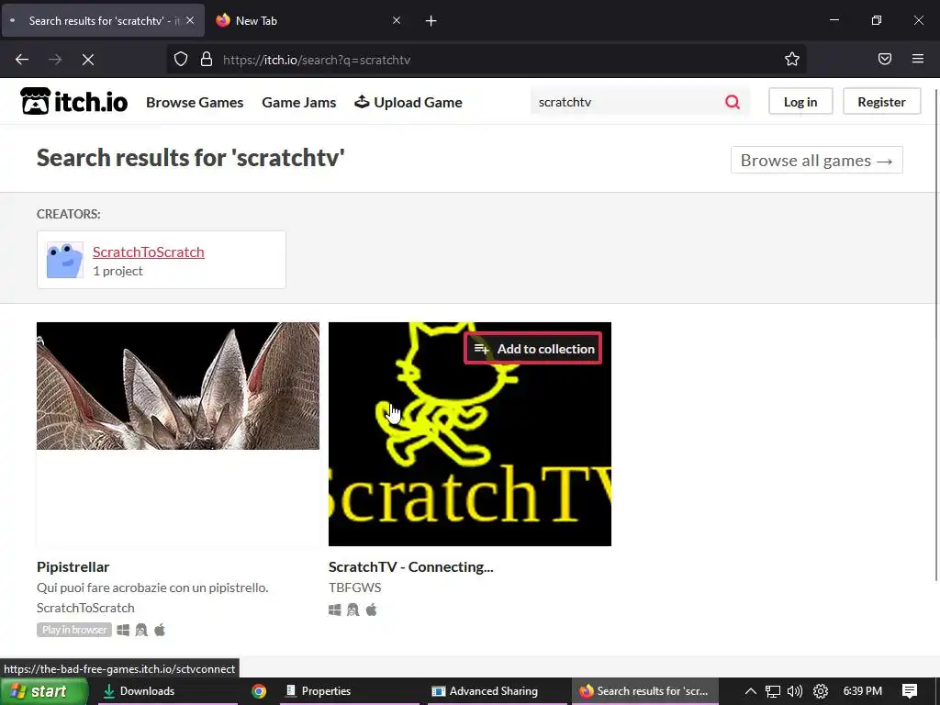Click the padlock site info icon
The image size is (940, 705).
[x=207, y=59]
